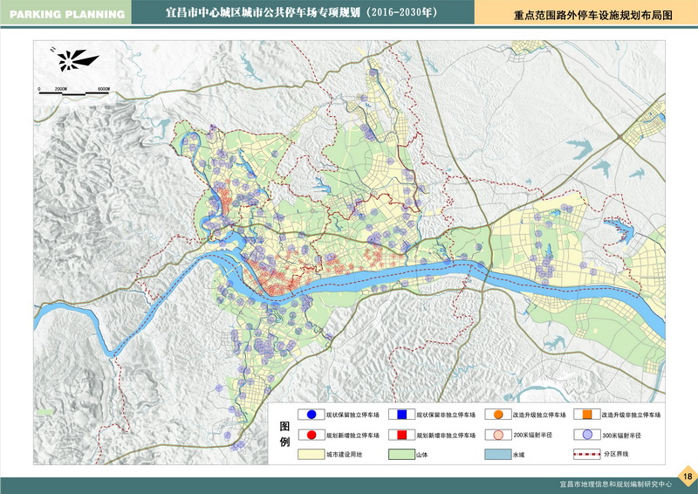Click the light green 山体 swatch

(x=401, y=454)
